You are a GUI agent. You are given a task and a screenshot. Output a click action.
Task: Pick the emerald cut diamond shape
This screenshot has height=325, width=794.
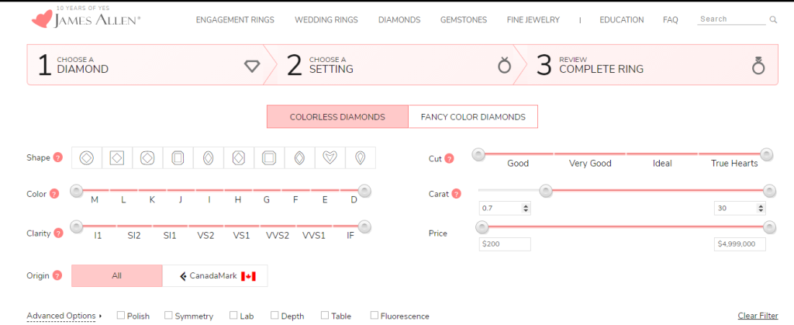click(x=178, y=158)
